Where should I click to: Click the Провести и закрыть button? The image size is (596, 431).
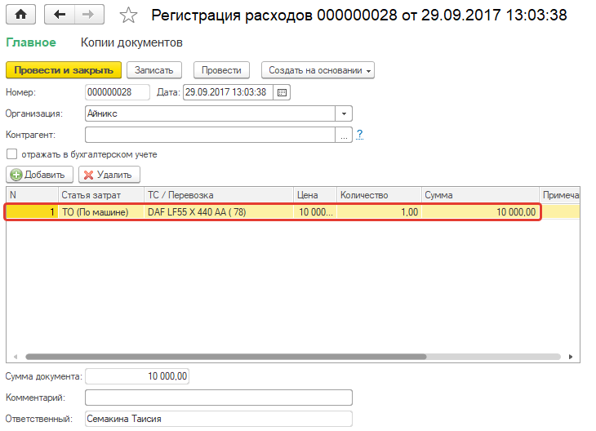(64, 70)
